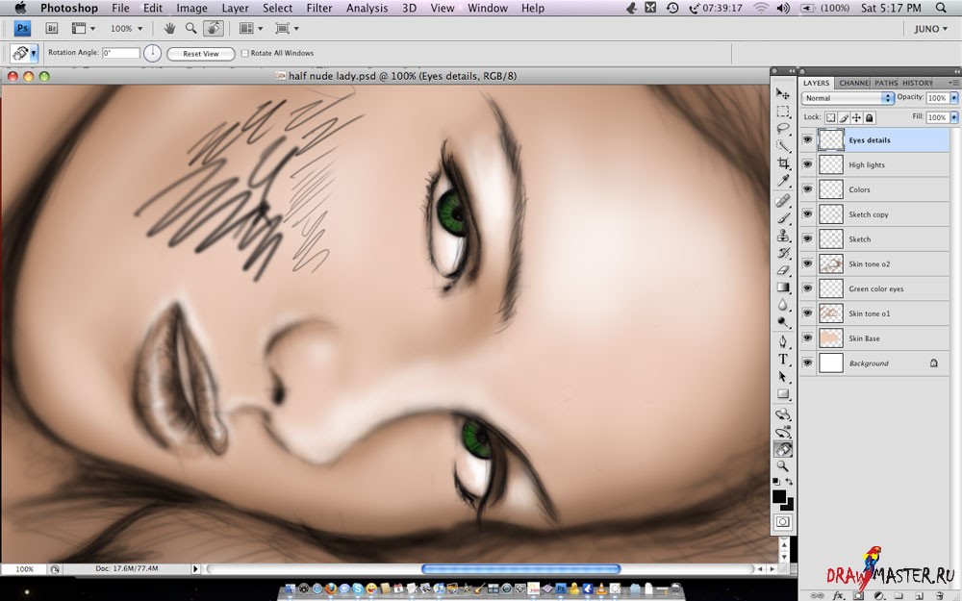
Task: Enable Rotate All Windows checkbox
Action: (244, 53)
